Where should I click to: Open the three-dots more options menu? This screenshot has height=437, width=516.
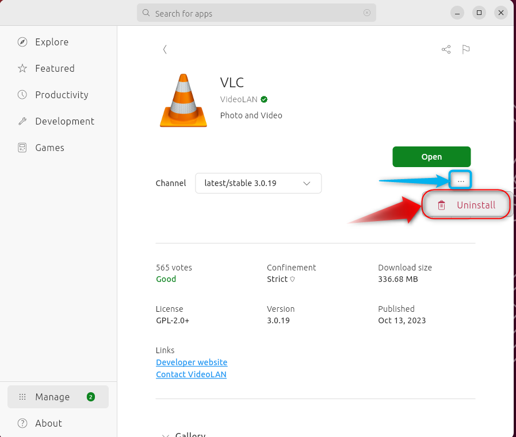pyautogui.click(x=461, y=181)
